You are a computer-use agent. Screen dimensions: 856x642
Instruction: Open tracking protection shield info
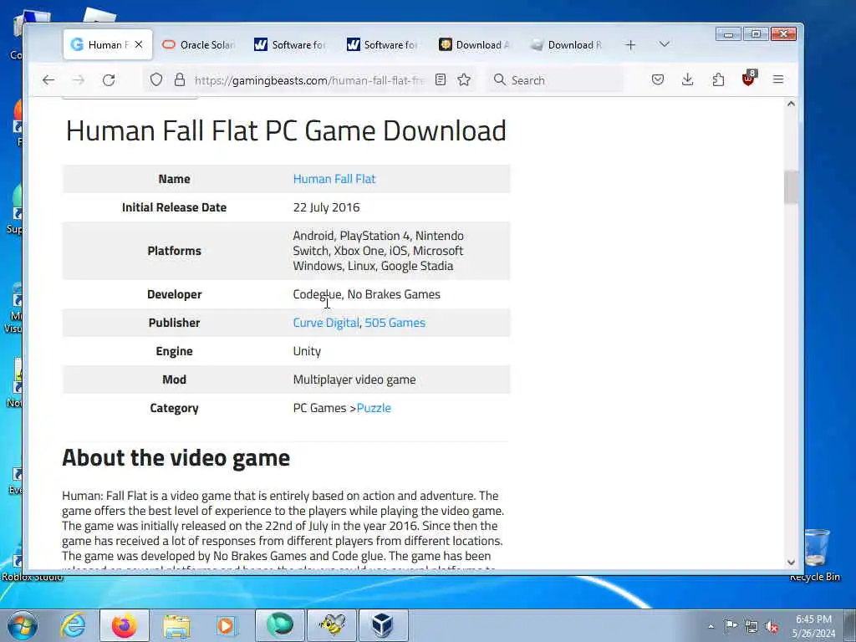point(156,80)
